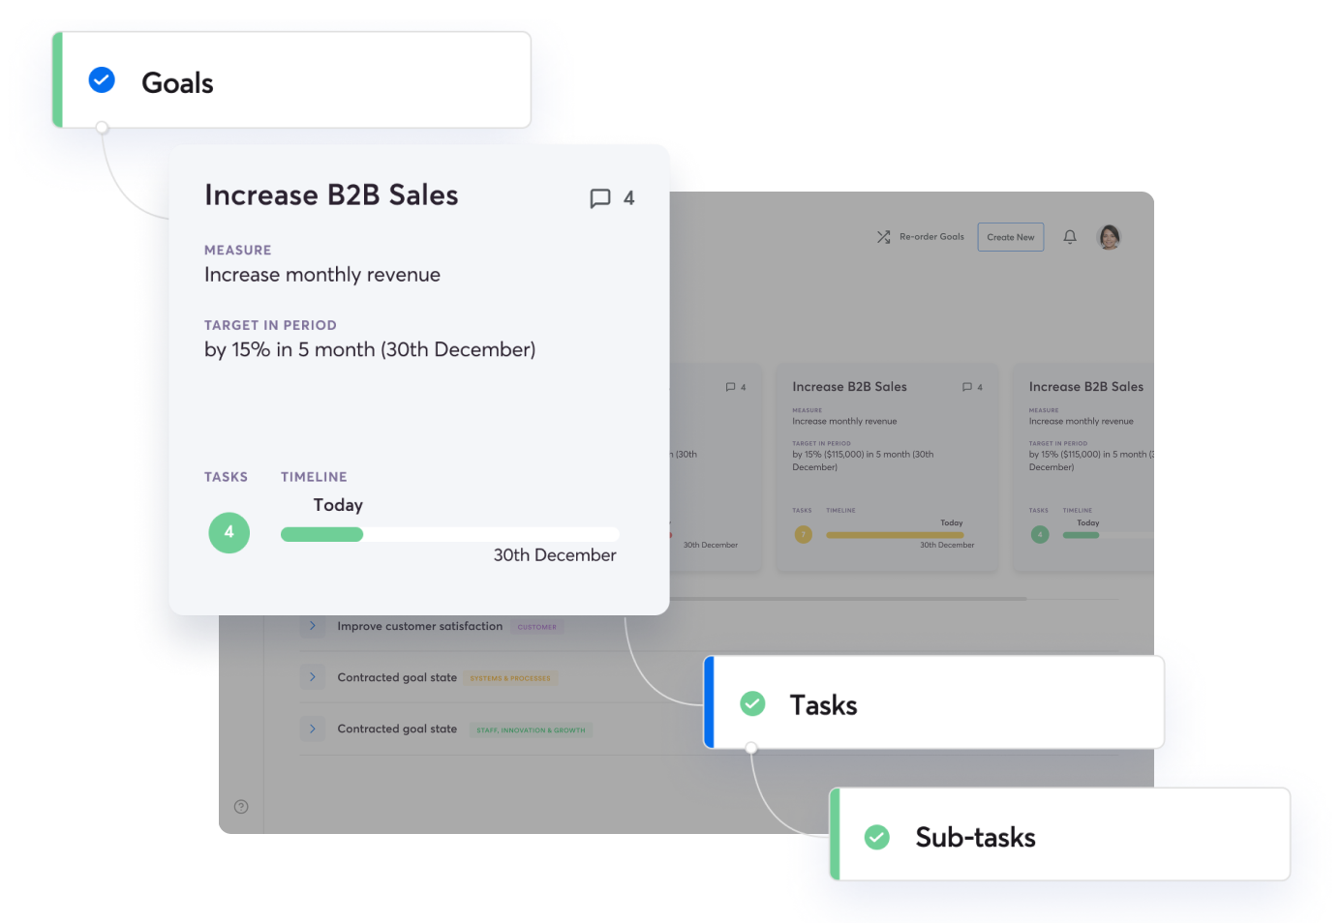Open the user profile avatar
The width and height of the screenshot is (1342, 923).
point(1109,237)
